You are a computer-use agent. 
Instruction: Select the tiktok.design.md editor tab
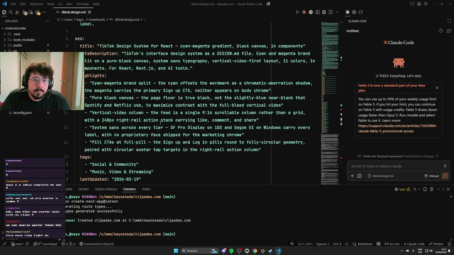[73, 12]
